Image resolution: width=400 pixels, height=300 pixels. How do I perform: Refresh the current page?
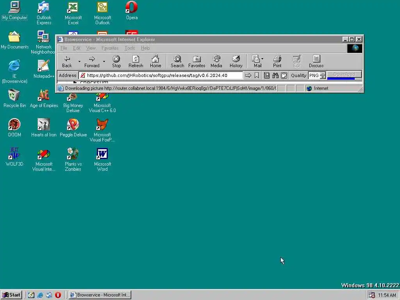click(x=136, y=62)
